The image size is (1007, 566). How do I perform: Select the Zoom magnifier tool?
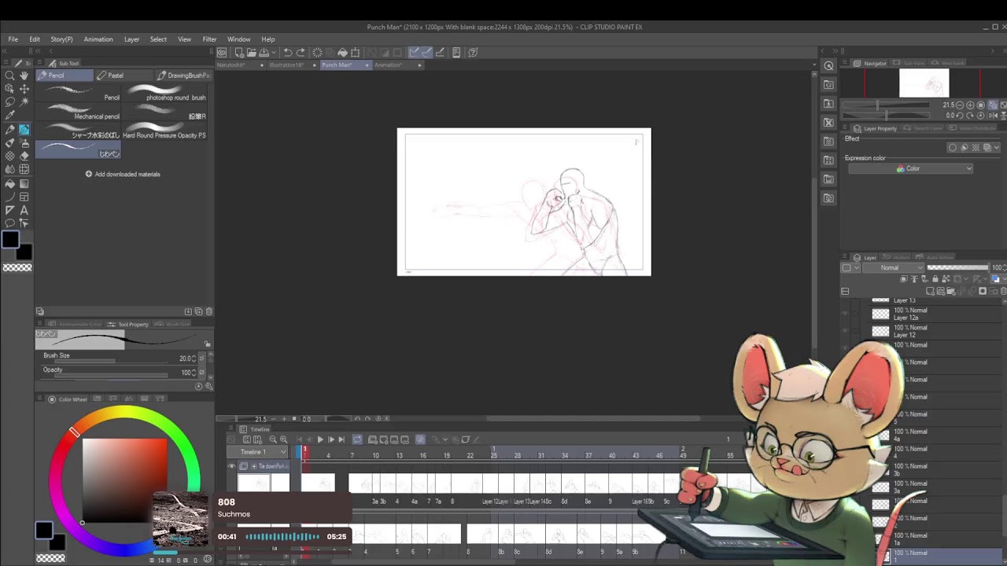9,75
